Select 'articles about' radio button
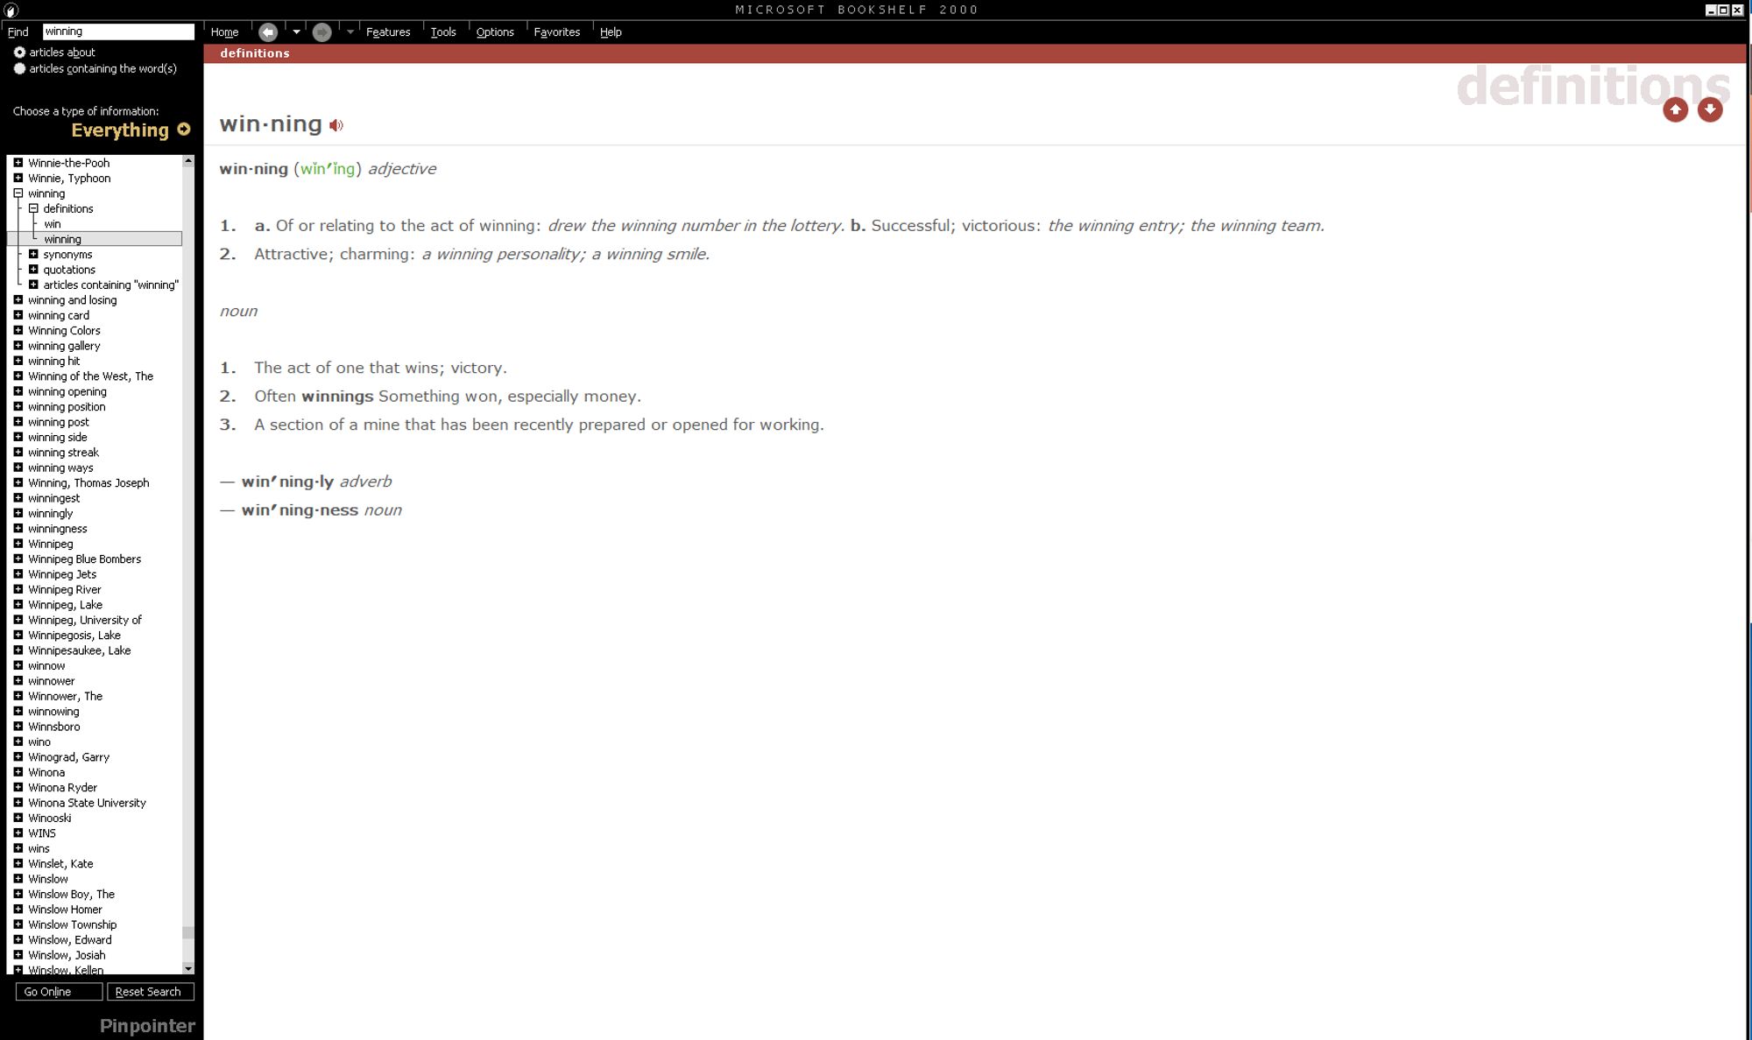Viewport: 1752px width, 1040px height. [x=18, y=52]
